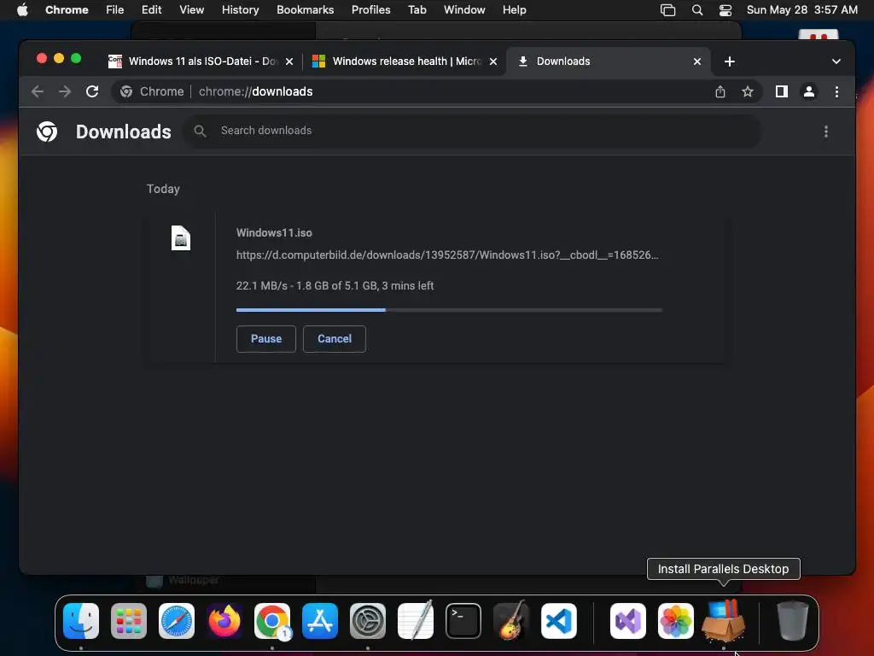Open the File menu
The image size is (874, 656).
[x=115, y=9]
